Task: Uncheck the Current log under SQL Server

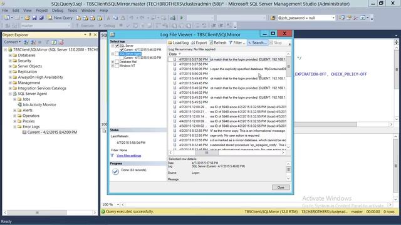Action: [122, 50]
